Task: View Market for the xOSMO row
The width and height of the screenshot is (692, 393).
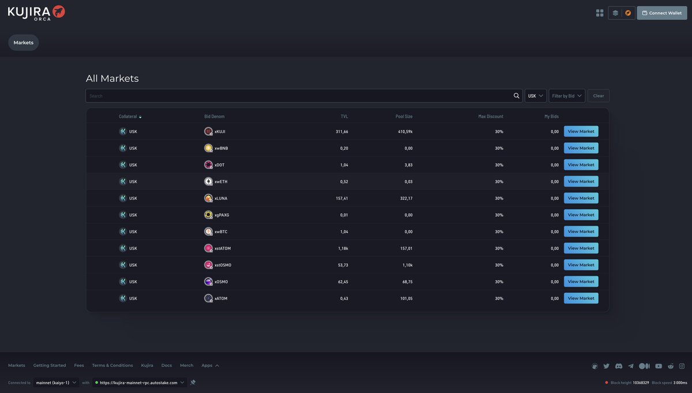Action: pos(581,282)
